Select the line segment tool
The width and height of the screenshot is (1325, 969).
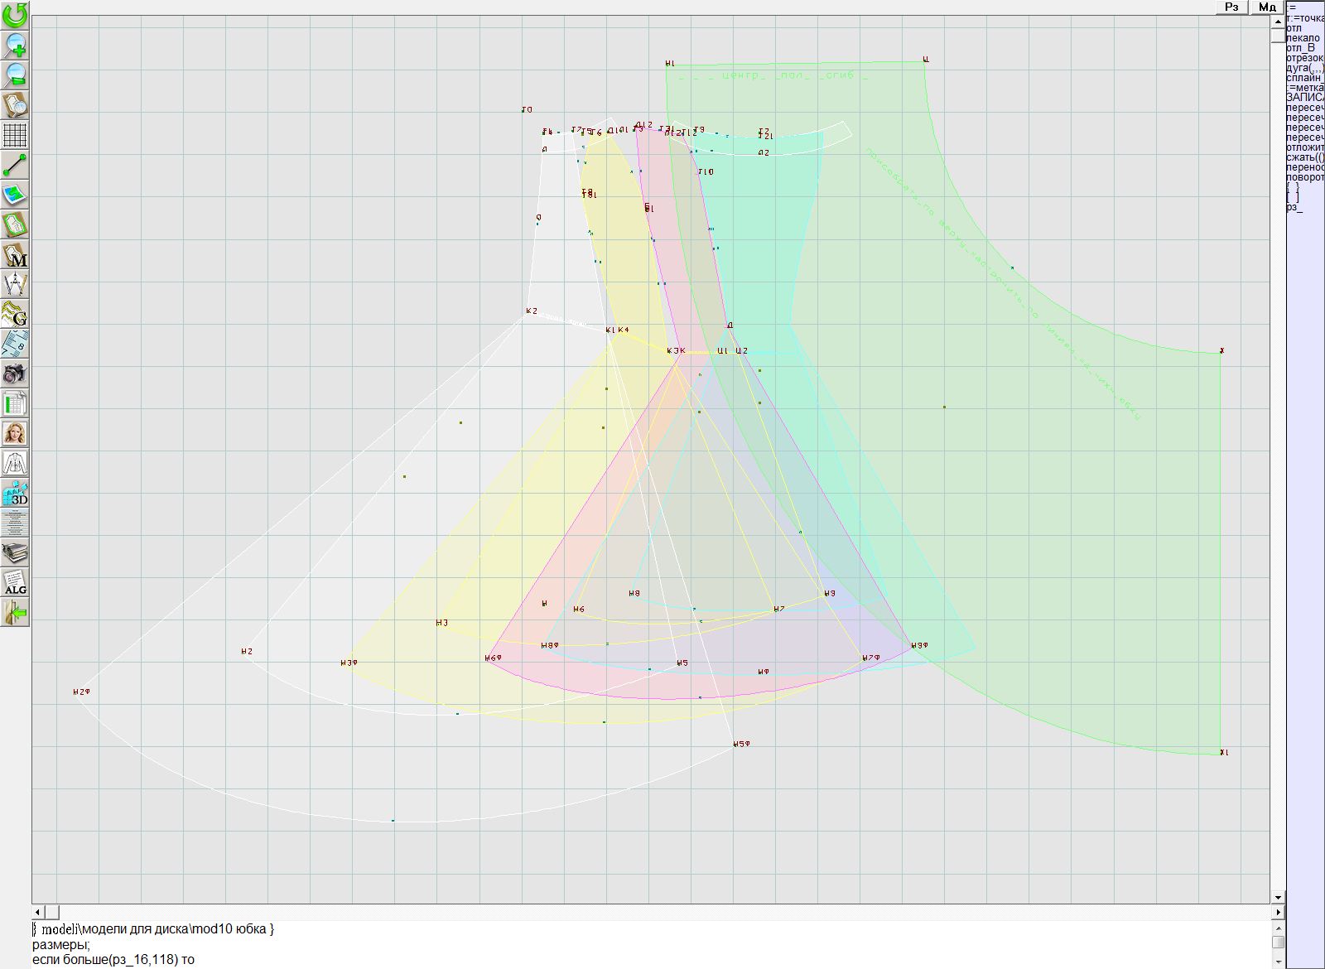click(x=15, y=165)
